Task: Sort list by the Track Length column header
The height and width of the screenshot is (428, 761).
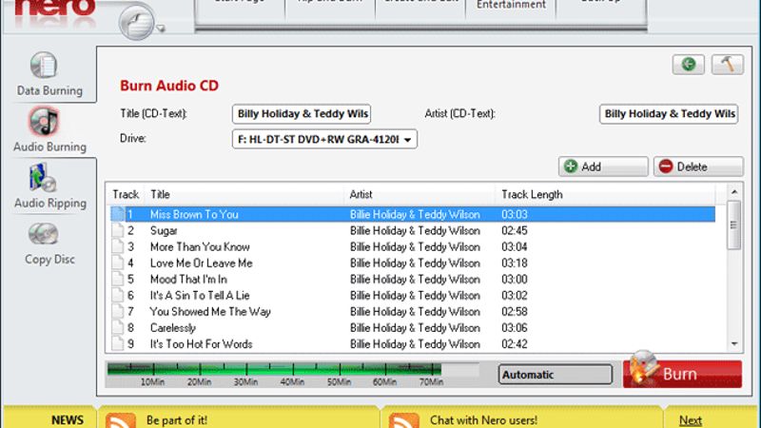Action: (x=605, y=195)
